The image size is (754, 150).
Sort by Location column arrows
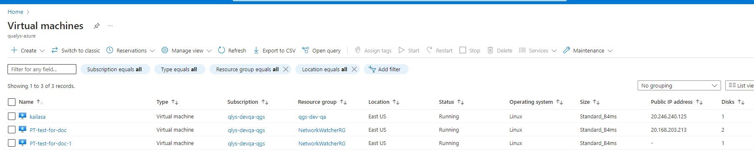(396, 102)
